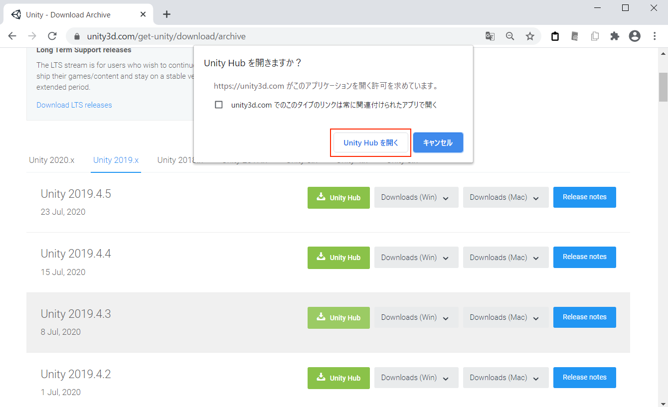This screenshot has height=407, width=668.
Task: Open Chrome three-dot menu
Action: [655, 36]
